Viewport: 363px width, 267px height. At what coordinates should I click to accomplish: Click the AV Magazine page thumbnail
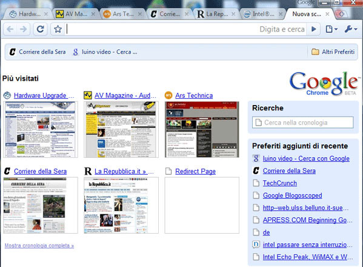tap(121, 130)
